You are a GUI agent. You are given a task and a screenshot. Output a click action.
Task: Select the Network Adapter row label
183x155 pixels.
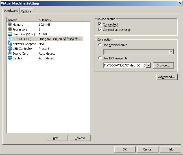pos(24,44)
